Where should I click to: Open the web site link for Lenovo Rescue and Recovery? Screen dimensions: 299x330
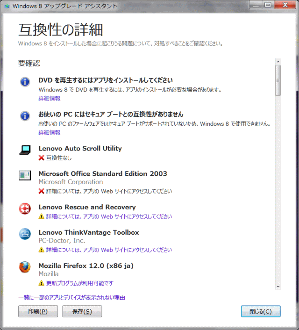(109, 216)
